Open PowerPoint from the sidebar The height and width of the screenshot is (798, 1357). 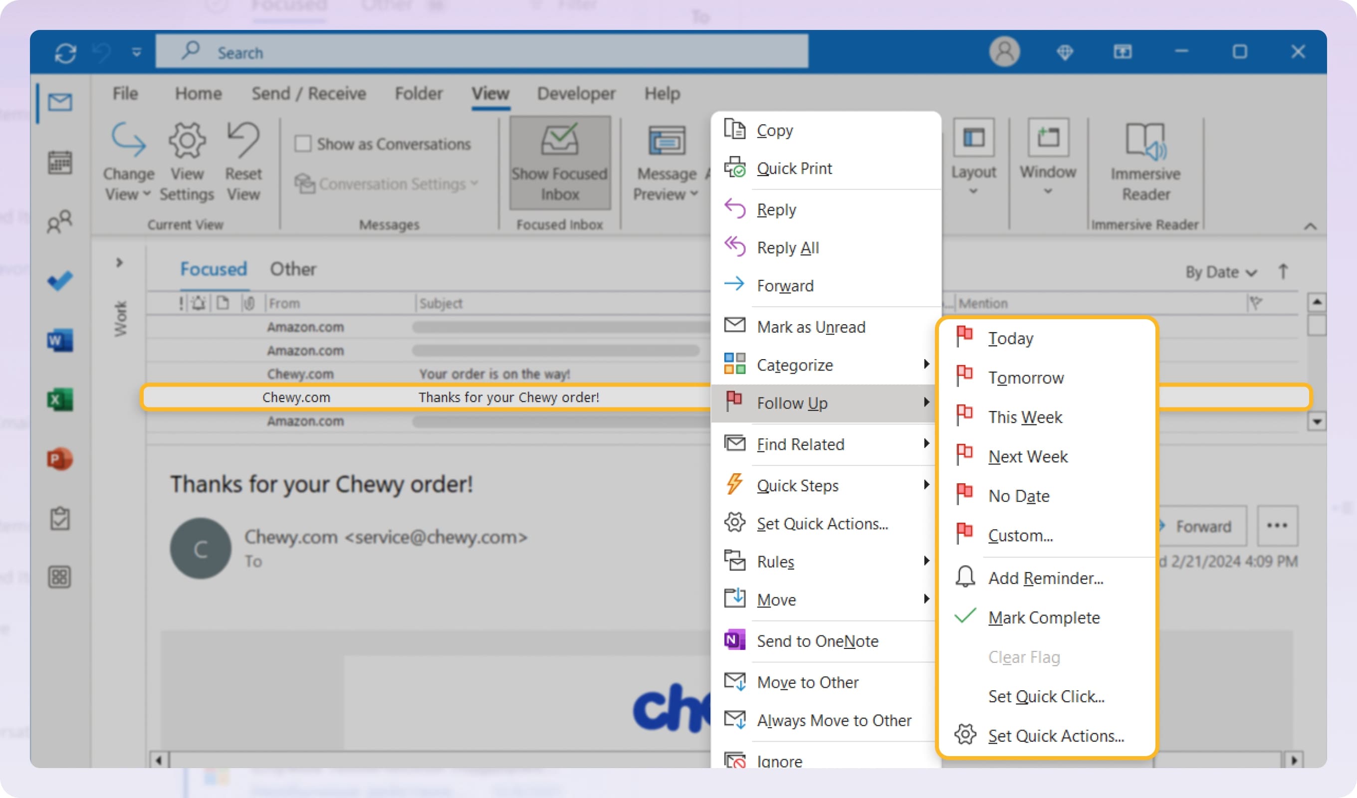click(x=59, y=459)
